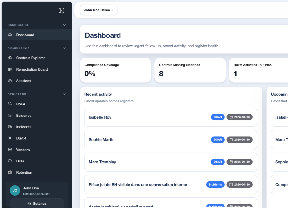Click the COMPLIANCE section label
Viewport: 288px width, 208px height.
19,48
